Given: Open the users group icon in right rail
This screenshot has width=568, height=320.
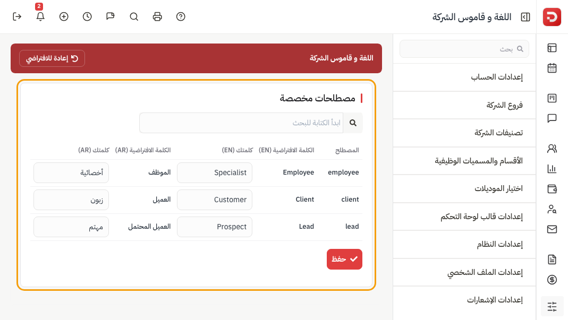Looking at the screenshot, I should coord(552,149).
